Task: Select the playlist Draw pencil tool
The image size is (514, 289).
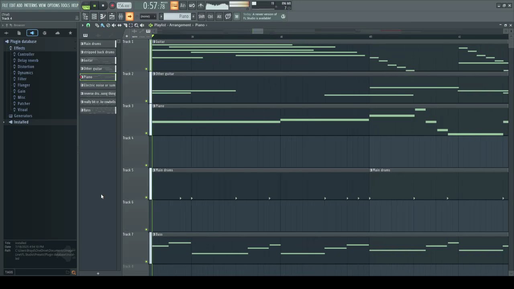Action: [x=97, y=25]
